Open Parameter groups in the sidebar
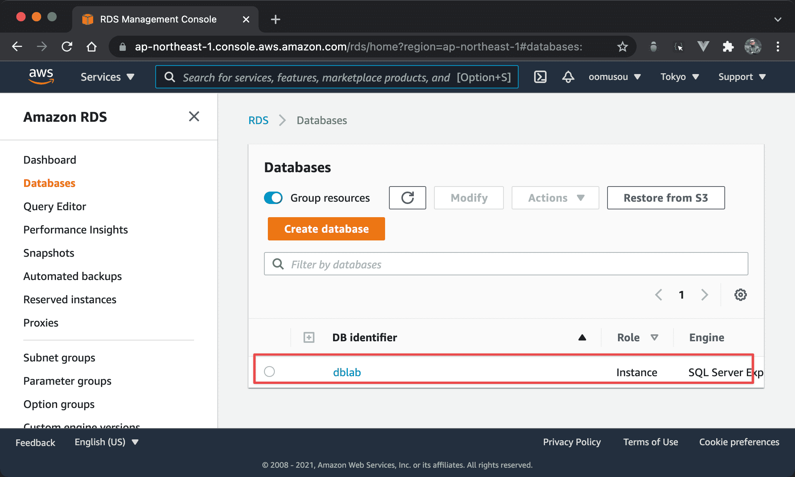 click(x=68, y=381)
